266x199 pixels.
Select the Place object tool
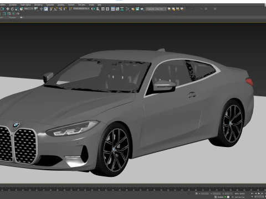pyautogui.click(x=22, y=9)
